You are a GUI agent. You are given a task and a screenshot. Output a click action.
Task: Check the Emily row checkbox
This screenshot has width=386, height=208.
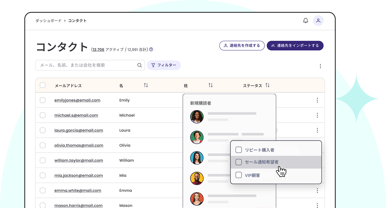point(42,100)
